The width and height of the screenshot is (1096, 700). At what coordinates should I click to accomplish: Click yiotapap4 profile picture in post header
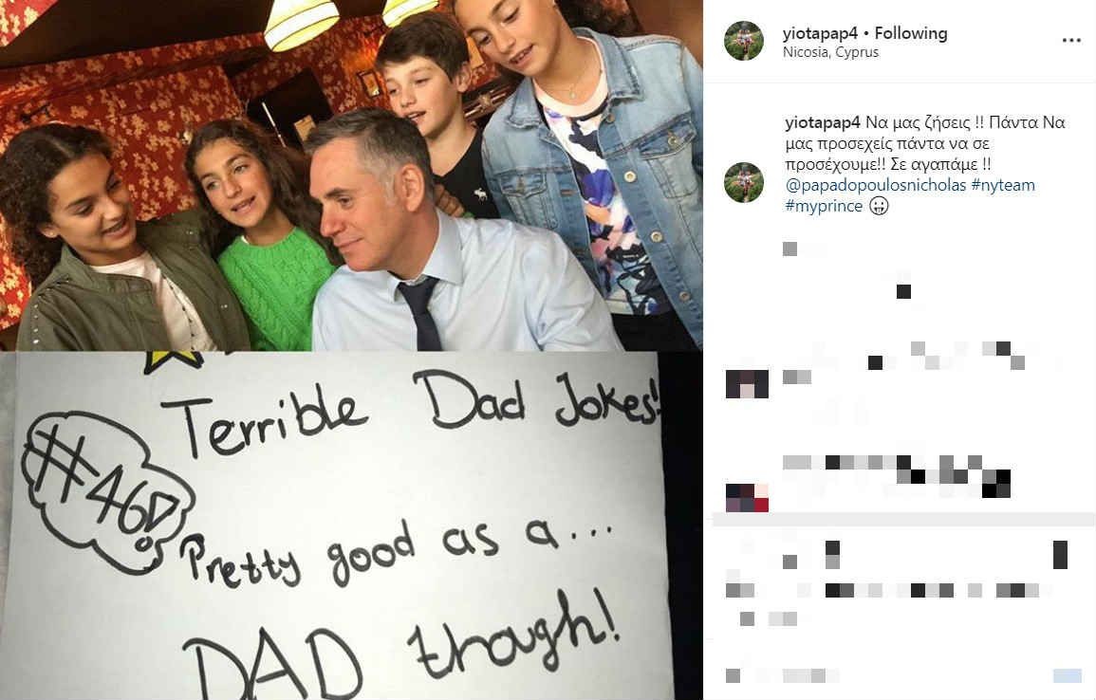pos(744,41)
